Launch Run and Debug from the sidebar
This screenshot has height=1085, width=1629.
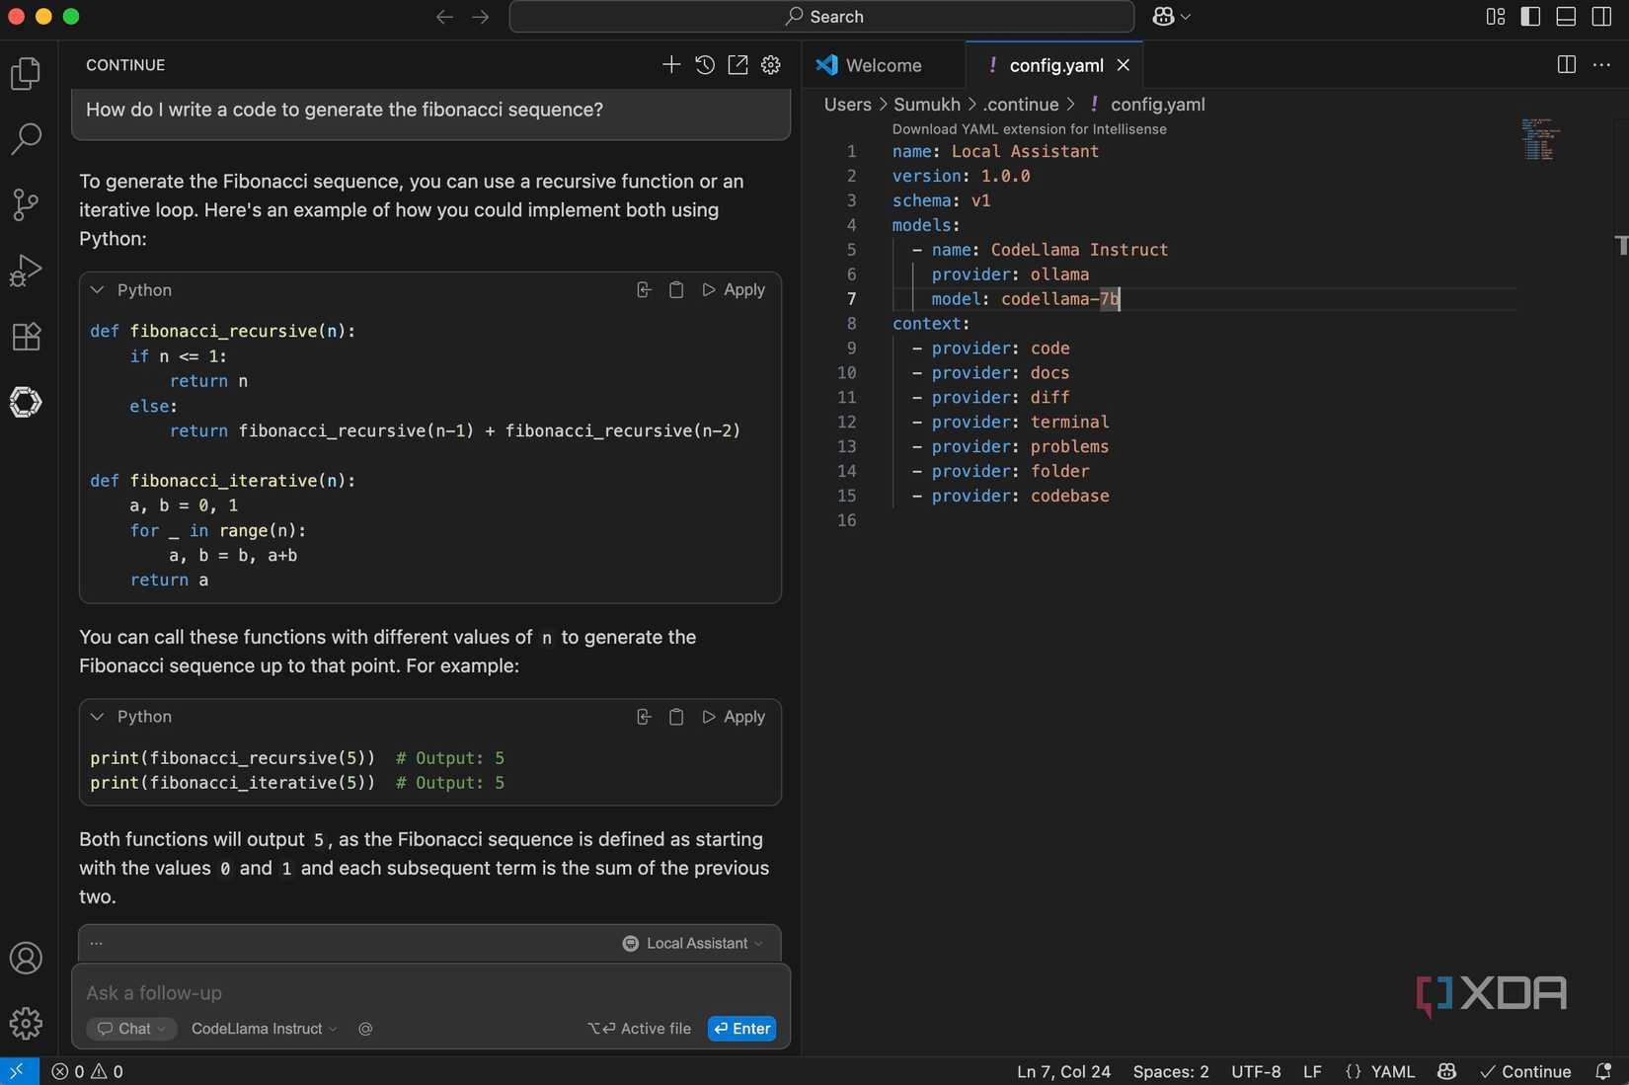click(26, 270)
